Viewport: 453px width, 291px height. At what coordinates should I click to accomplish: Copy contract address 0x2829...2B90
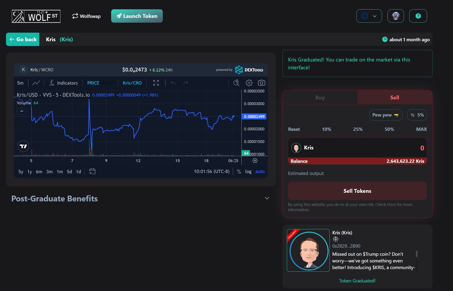click(x=346, y=246)
